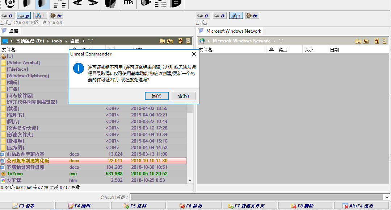Click the F4 编辑 button
This screenshot has width=391, height=210.
83,206
